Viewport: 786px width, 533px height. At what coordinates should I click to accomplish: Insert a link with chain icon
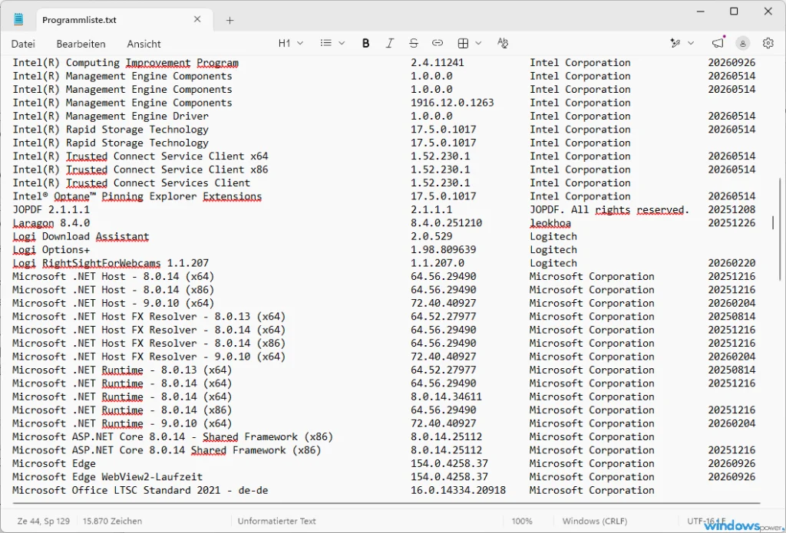pos(438,43)
